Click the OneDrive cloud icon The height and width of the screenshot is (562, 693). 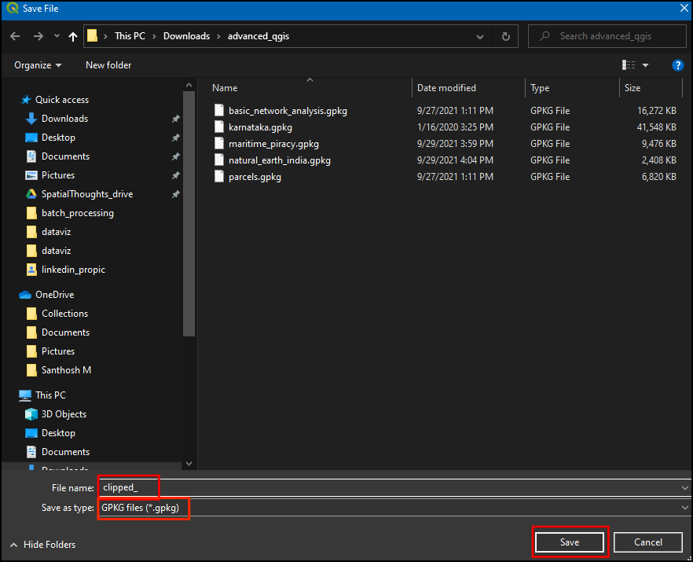tap(25, 295)
